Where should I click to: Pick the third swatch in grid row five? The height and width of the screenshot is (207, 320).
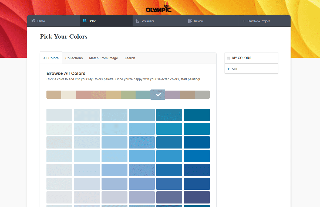114,170
